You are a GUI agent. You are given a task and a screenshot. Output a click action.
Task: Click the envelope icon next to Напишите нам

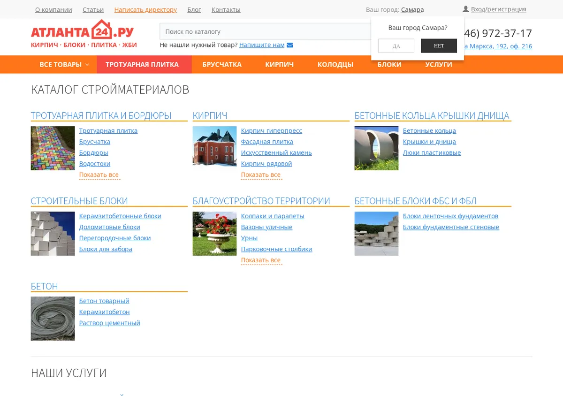290,45
